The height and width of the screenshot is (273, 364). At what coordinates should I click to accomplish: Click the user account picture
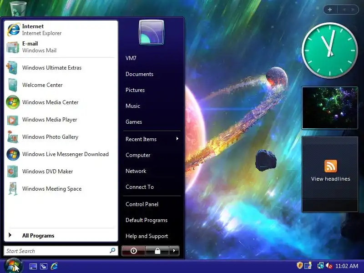[x=152, y=32]
